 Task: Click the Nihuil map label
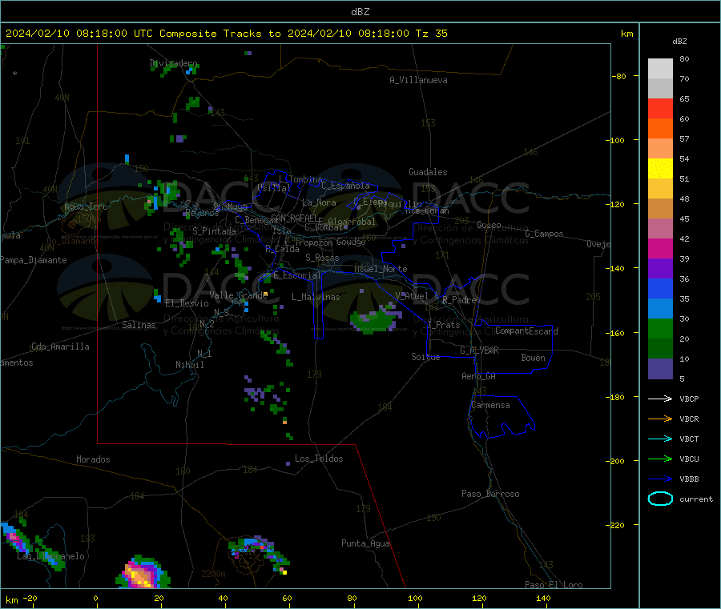(189, 365)
